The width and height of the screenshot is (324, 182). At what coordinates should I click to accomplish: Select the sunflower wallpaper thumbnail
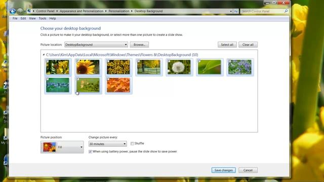click(88, 67)
